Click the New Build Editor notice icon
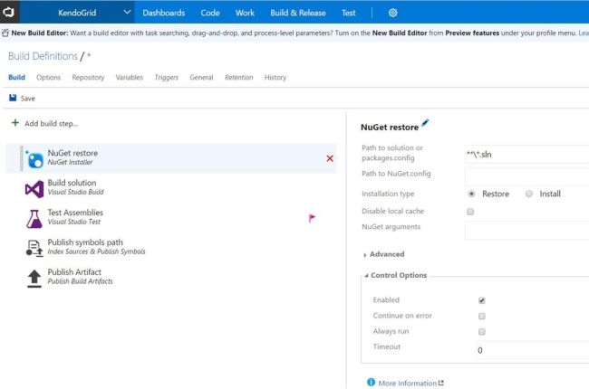This screenshot has height=389, width=589. (x=5, y=33)
